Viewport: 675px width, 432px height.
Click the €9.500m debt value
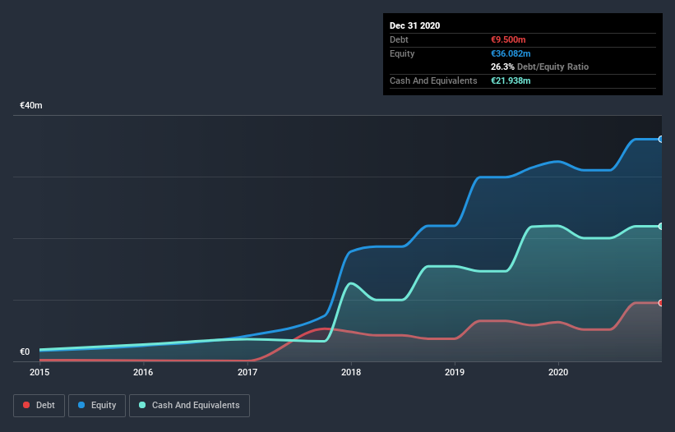coord(508,39)
